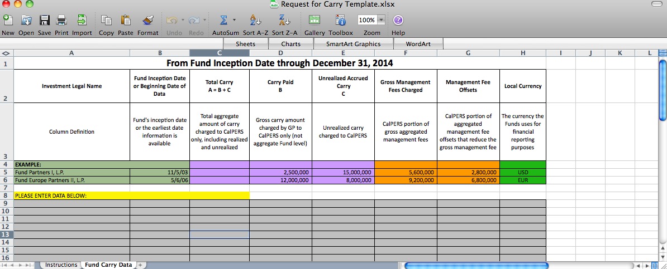This screenshot has width=667, height=269.
Task: Open the 100% Zoom dropdown
Action: (x=381, y=20)
